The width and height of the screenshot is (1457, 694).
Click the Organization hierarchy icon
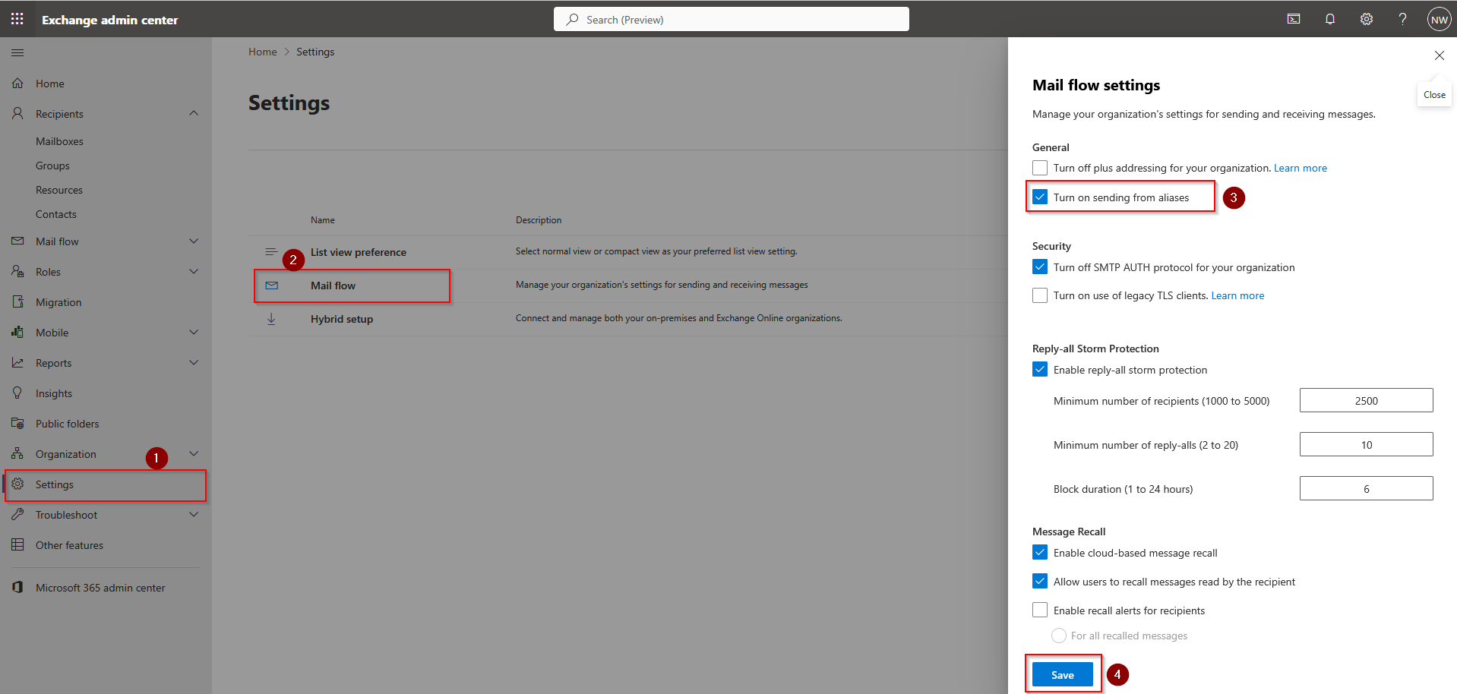pos(17,453)
